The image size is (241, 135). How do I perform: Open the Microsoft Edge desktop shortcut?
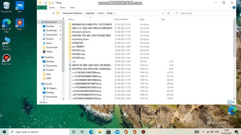coord(6,26)
